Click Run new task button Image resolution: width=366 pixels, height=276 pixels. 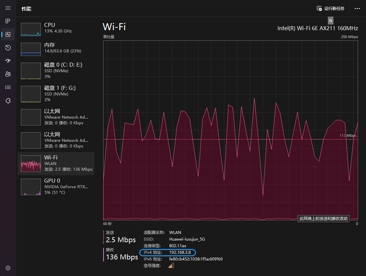[x=330, y=9]
